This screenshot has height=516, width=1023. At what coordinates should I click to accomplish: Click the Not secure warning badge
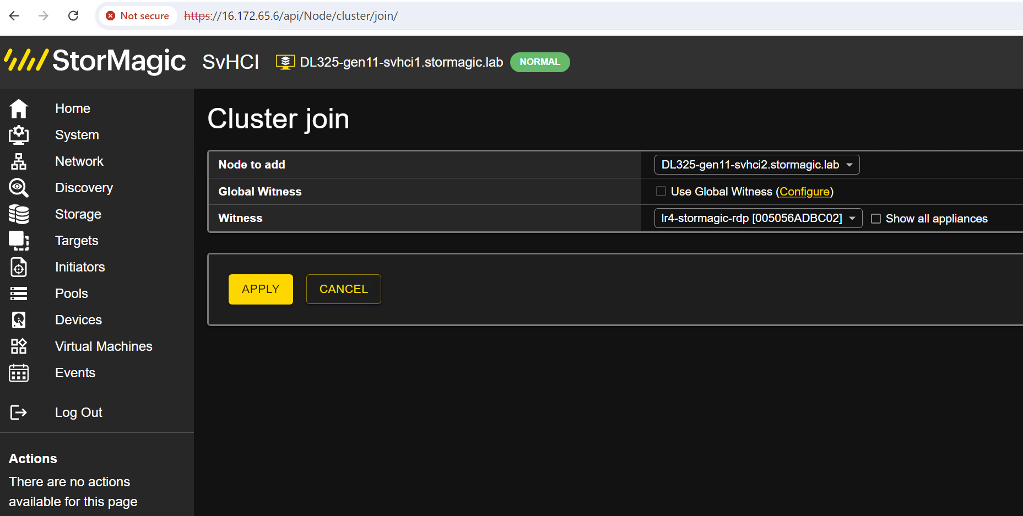tap(138, 15)
